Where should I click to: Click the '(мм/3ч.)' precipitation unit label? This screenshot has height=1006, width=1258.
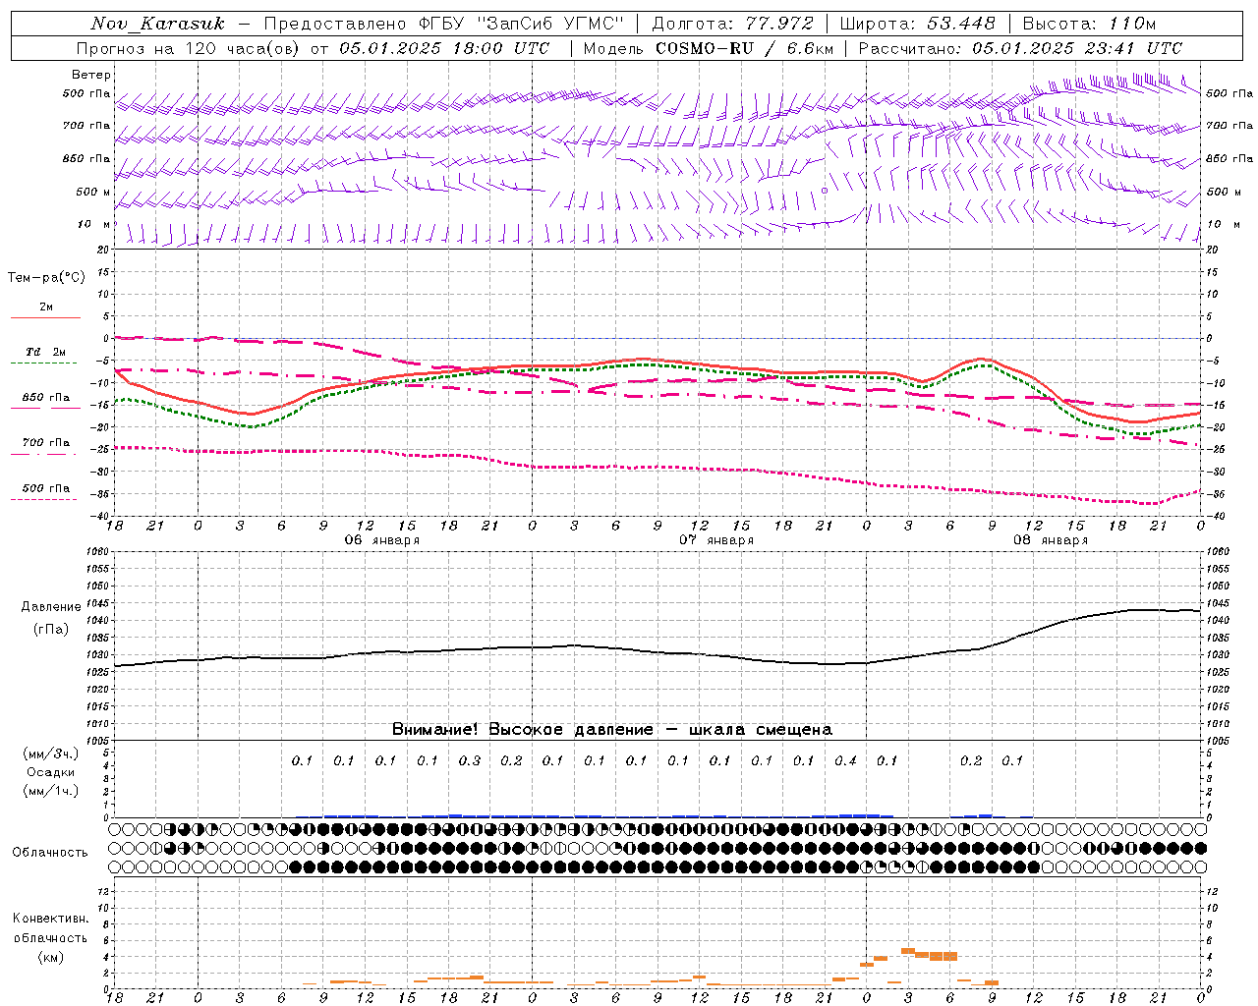[x=51, y=754]
